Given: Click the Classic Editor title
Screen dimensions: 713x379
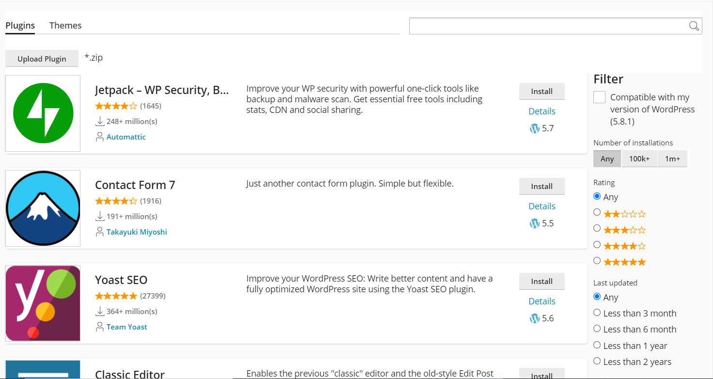Looking at the screenshot, I should pos(130,374).
